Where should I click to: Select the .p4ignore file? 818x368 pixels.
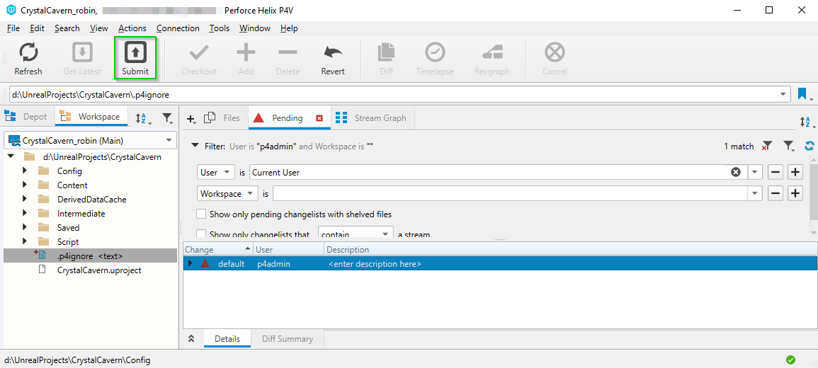(x=90, y=256)
